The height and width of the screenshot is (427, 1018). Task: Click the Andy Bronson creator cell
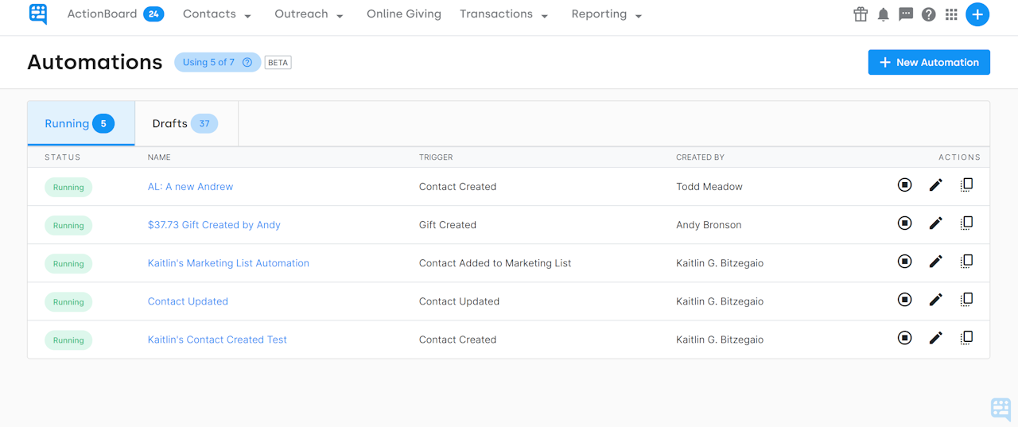tap(709, 225)
